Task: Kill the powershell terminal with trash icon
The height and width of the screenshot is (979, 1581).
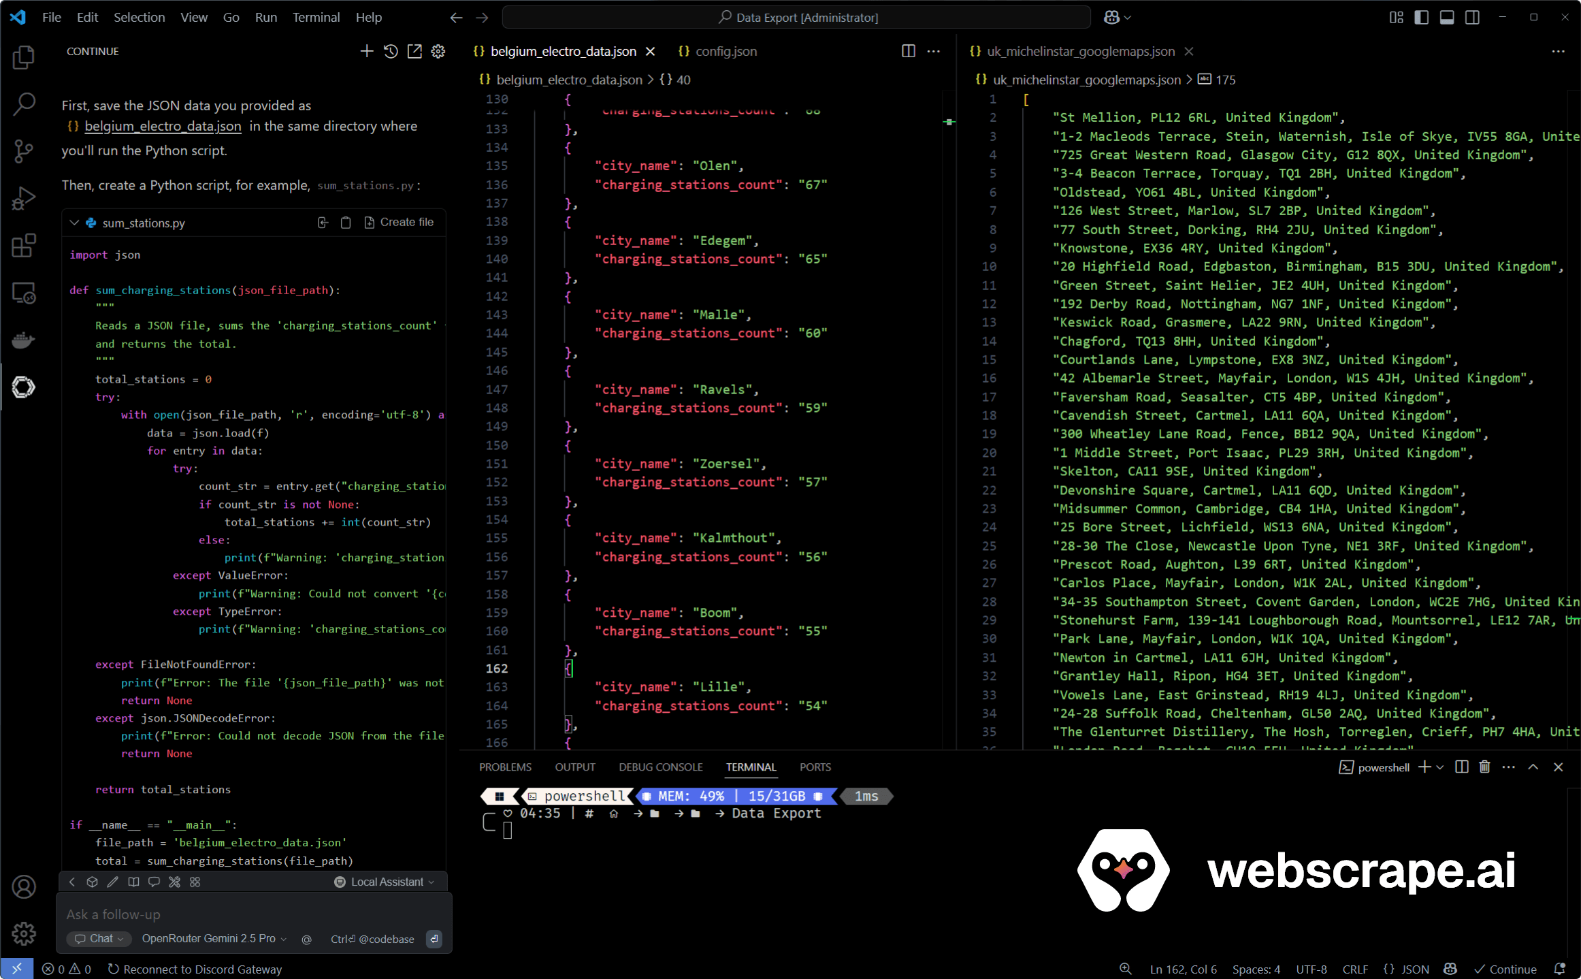Action: tap(1484, 767)
